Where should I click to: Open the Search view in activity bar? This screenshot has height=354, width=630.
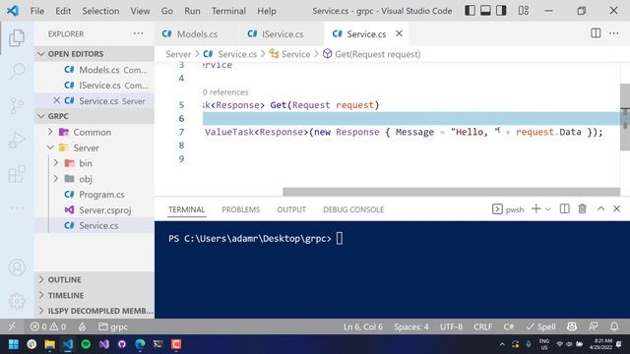point(17,71)
